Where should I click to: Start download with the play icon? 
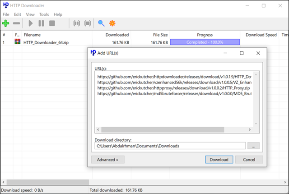(31, 23)
